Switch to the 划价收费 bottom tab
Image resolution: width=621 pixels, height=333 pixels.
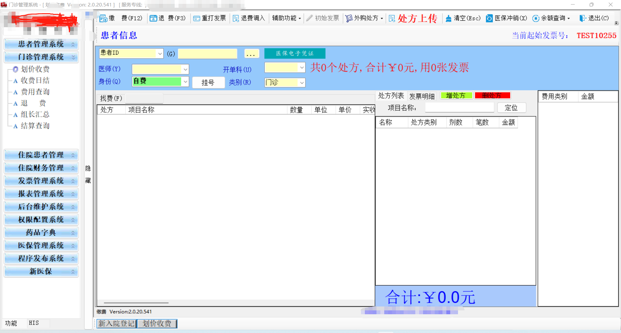click(x=157, y=324)
